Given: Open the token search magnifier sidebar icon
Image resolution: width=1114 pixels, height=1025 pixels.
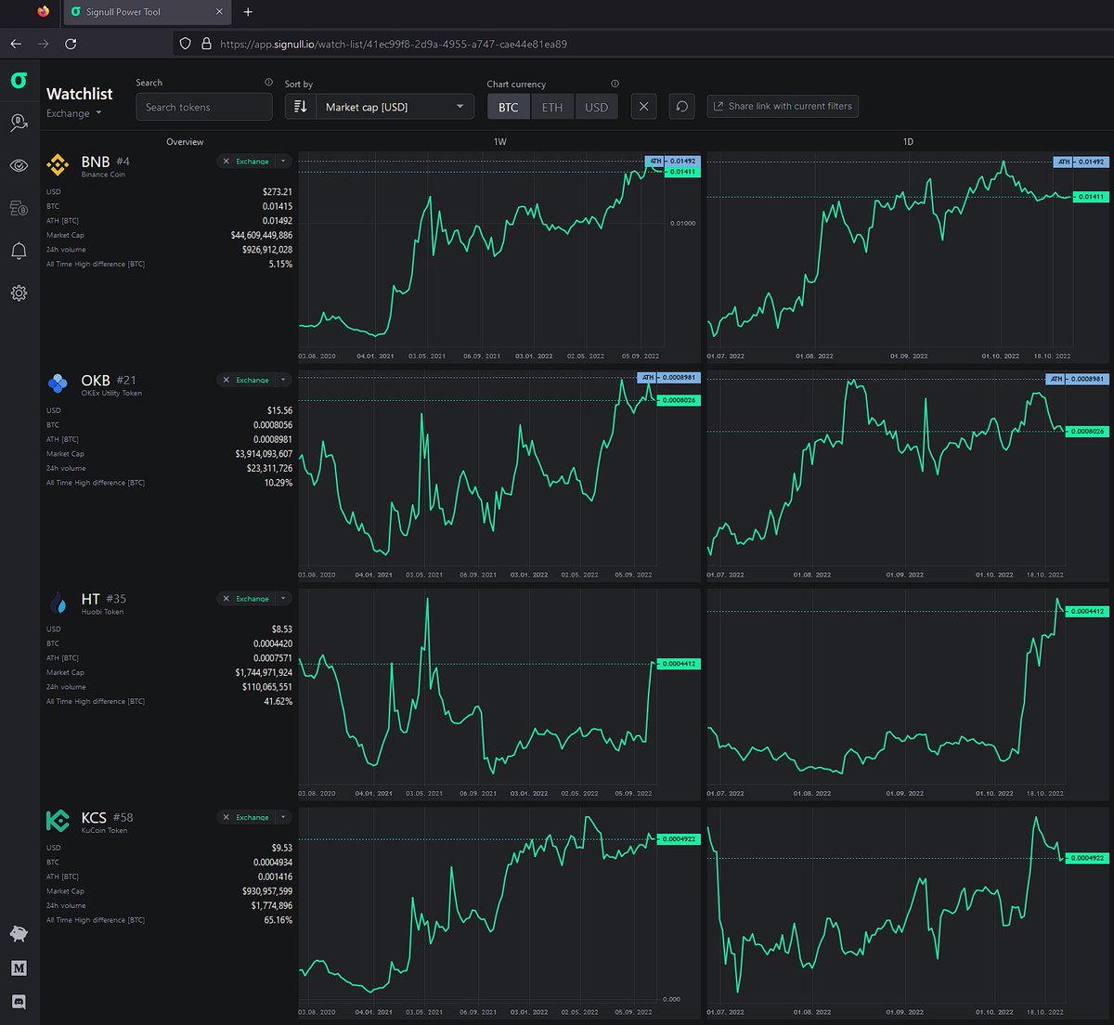Looking at the screenshot, I should pyautogui.click(x=19, y=123).
